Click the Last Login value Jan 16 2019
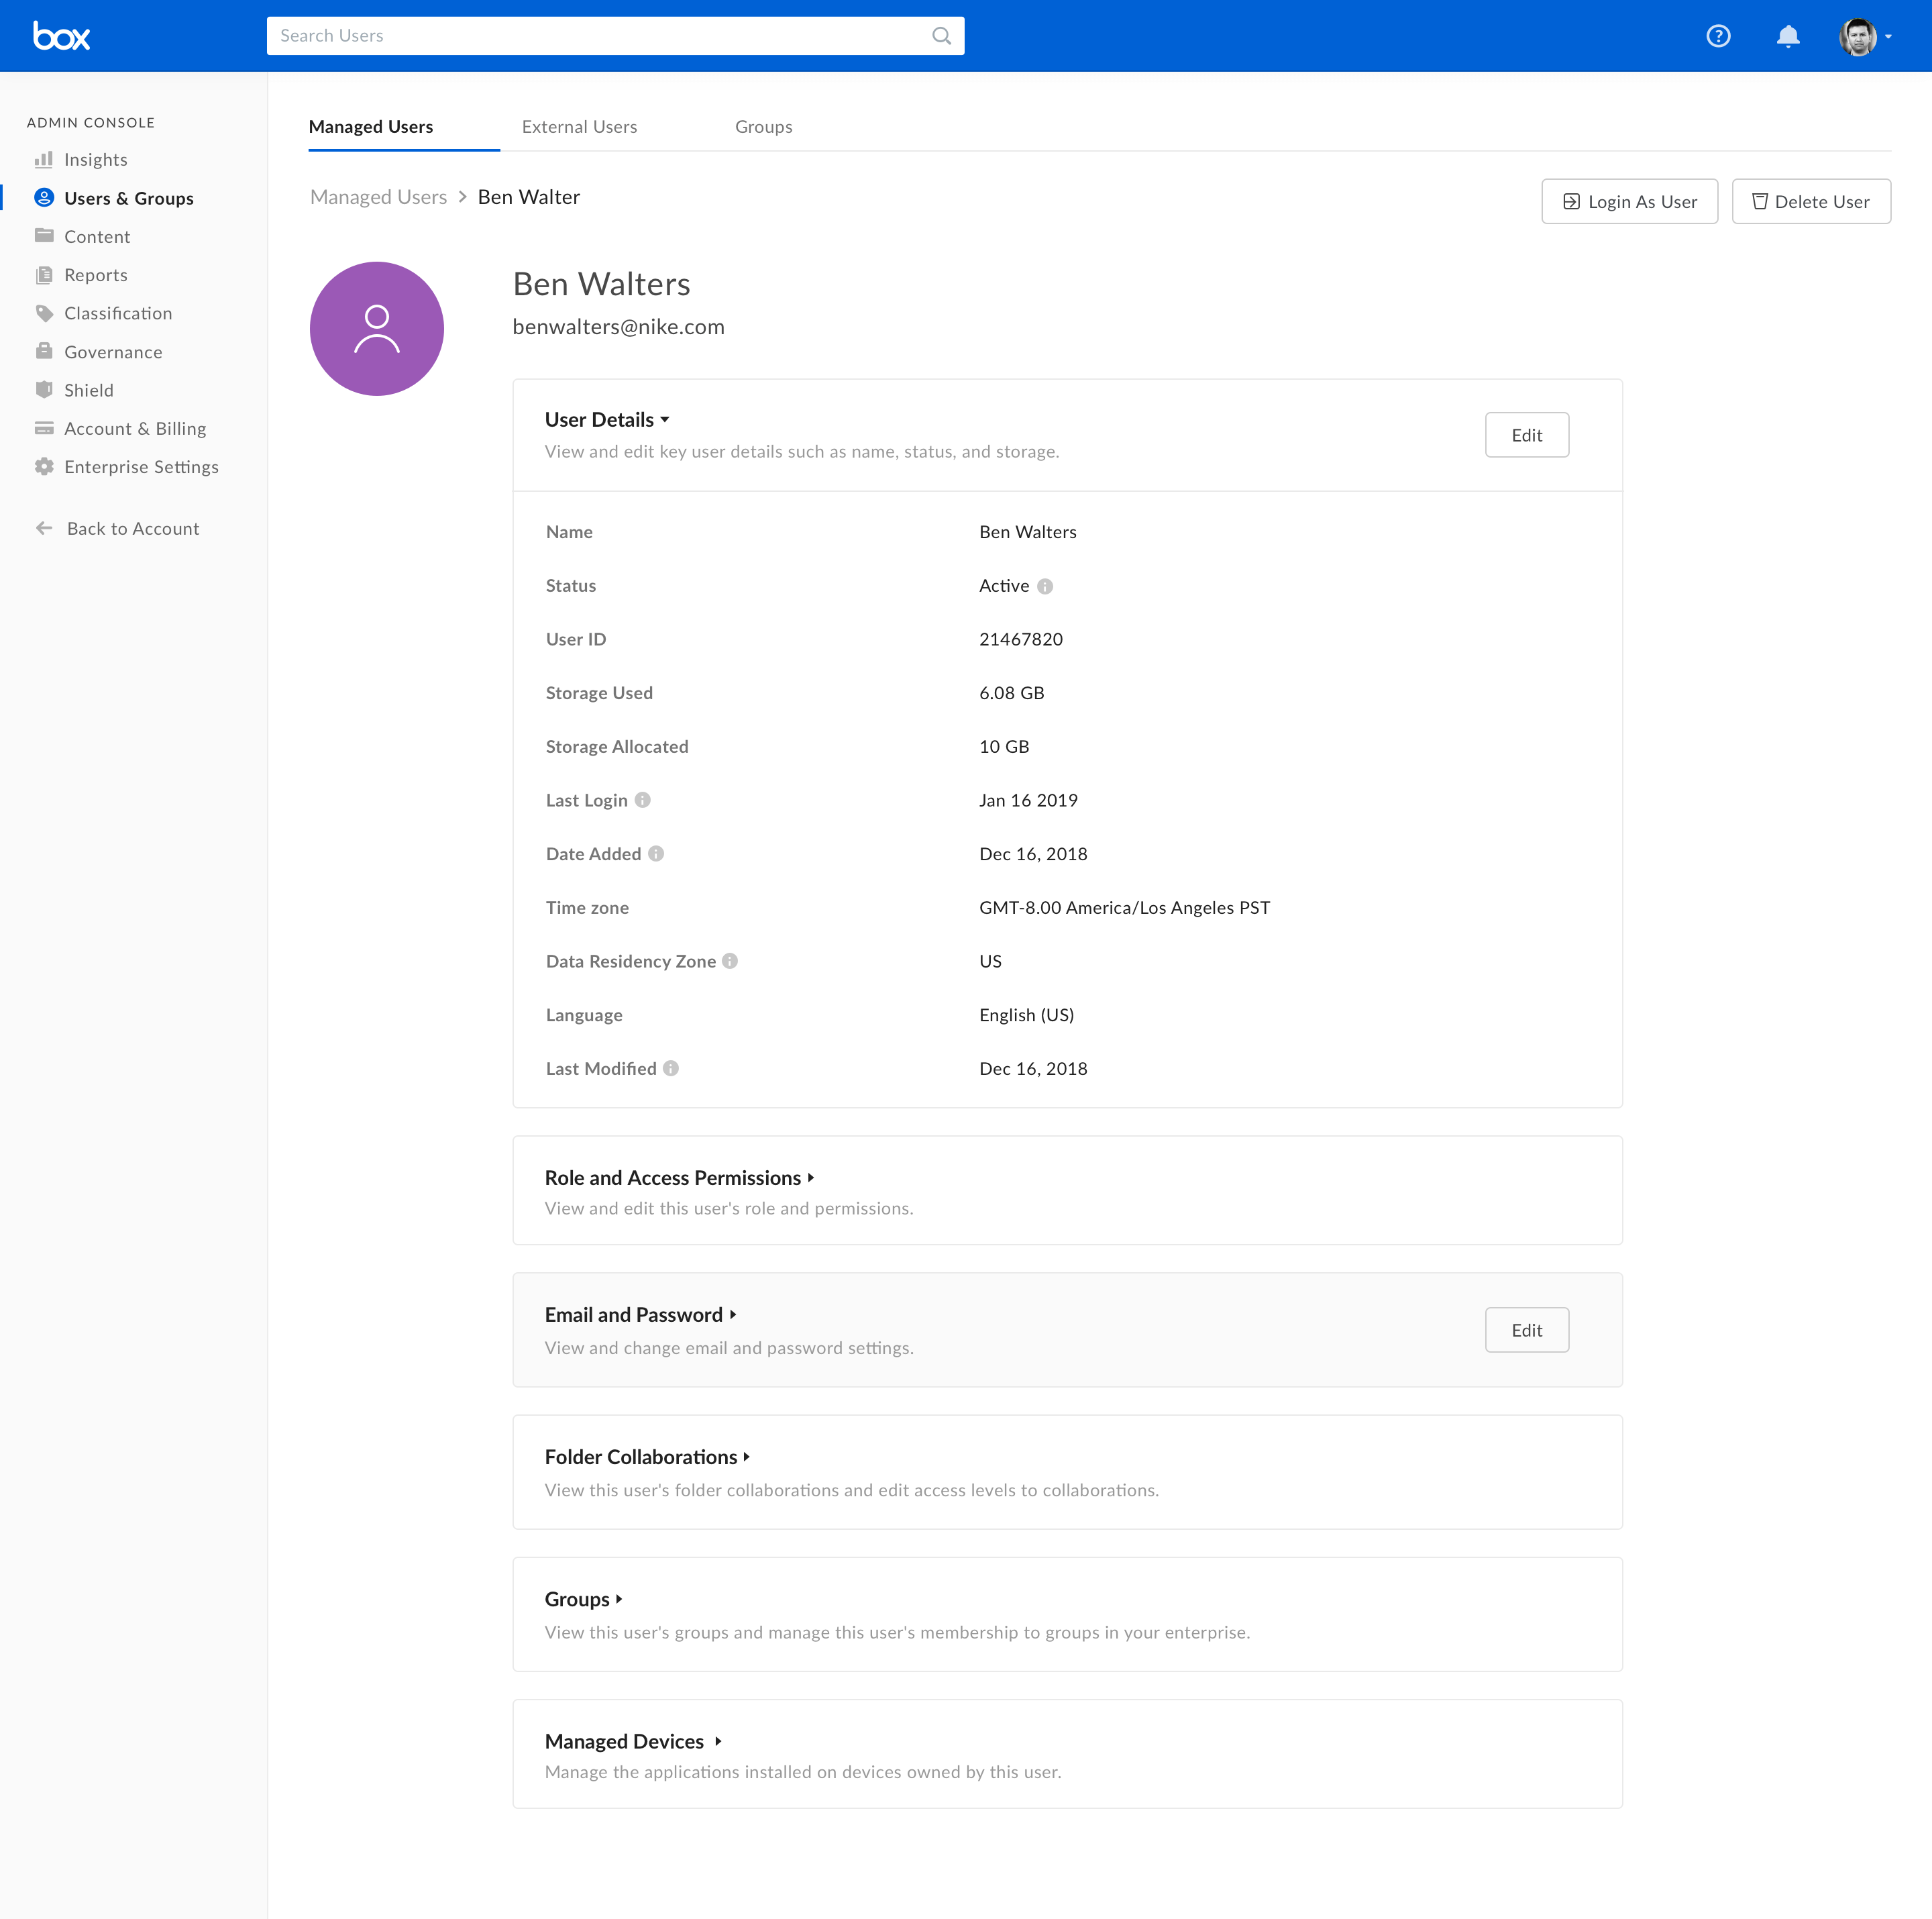The height and width of the screenshot is (1919, 1932). point(1029,800)
